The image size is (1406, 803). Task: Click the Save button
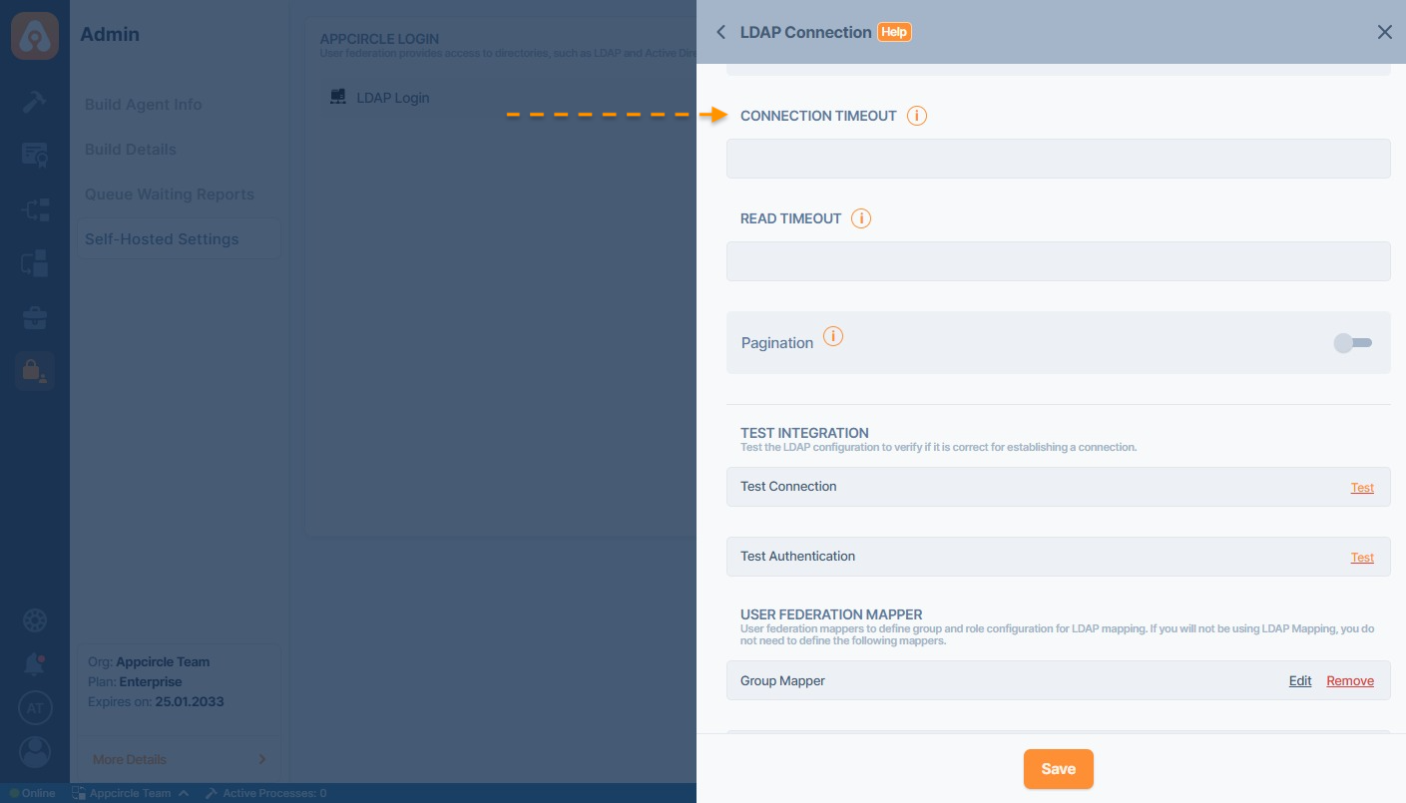coord(1058,769)
